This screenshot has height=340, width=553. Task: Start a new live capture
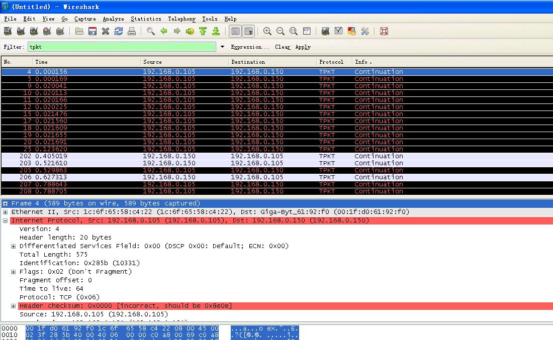(x=34, y=31)
